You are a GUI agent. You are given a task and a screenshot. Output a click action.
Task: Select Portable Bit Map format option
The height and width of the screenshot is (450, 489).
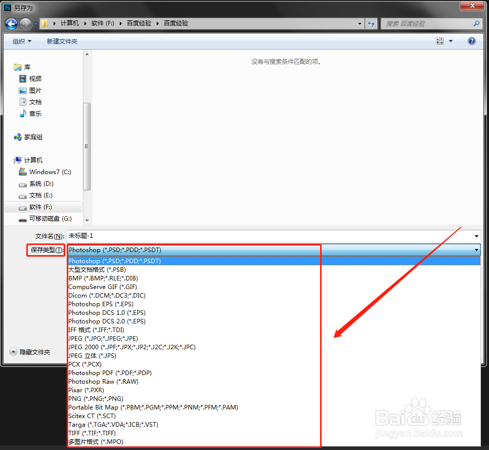[274, 407]
